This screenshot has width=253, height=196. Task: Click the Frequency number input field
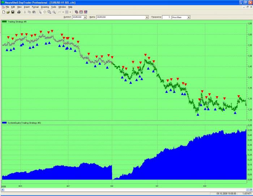pos(166,17)
